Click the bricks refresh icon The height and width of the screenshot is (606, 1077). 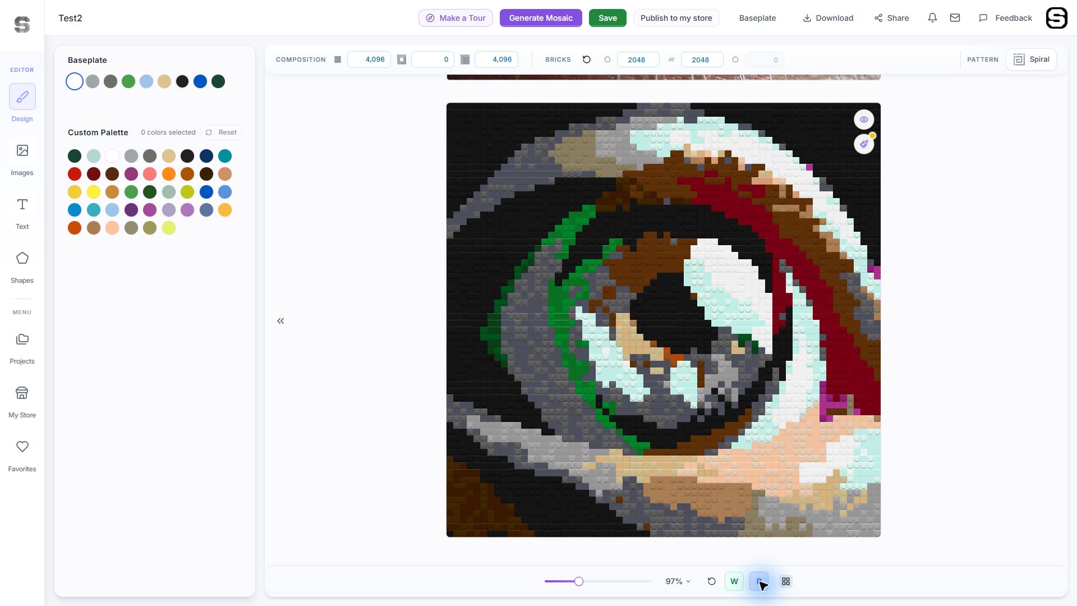(587, 59)
